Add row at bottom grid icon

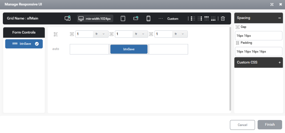click(x=213, y=18)
